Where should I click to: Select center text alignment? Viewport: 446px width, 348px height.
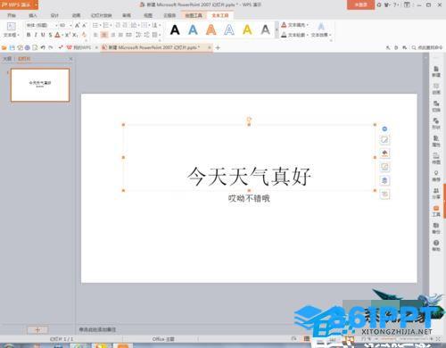pyautogui.click(x=104, y=35)
